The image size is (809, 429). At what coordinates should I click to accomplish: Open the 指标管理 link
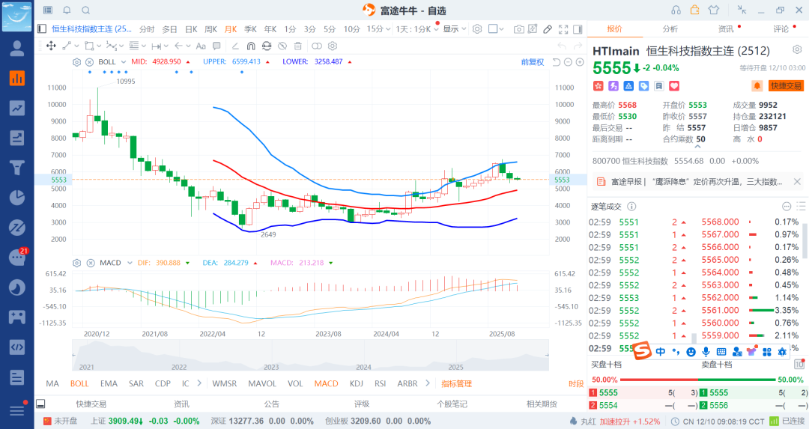click(456, 383)
